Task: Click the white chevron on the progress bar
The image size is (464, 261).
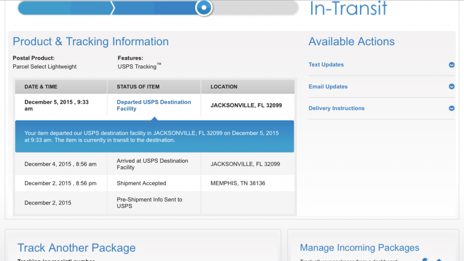Action: point(113,8)
